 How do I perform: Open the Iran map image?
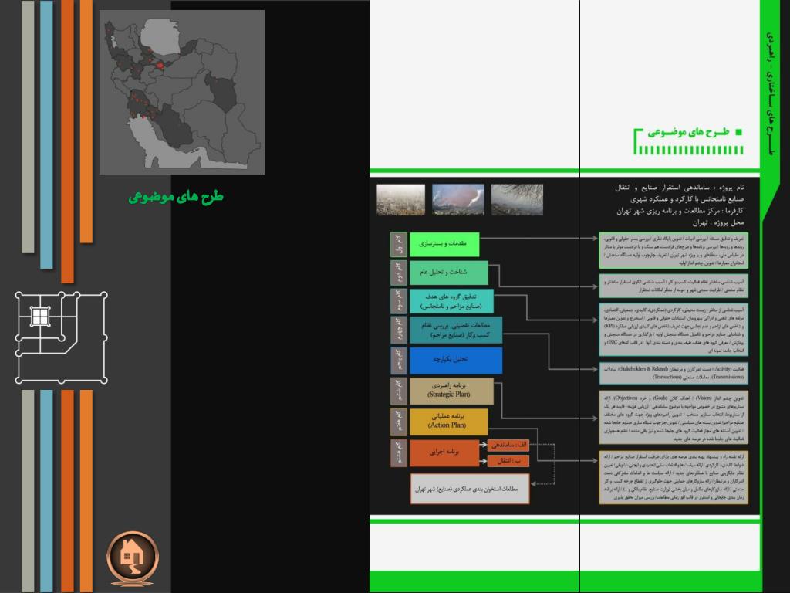click(x=182, y=93)
